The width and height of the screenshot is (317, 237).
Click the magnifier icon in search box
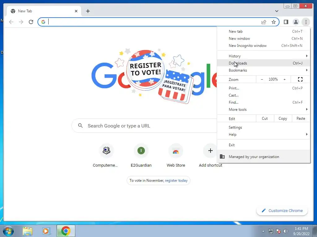[80, 126]
